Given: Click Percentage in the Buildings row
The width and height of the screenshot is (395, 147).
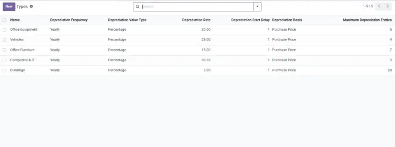Looking at the screenshot, I should (x=117, y=70).
